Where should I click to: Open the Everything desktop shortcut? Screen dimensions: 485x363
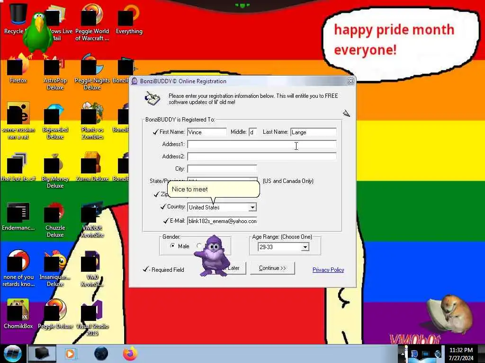click(x=129, y=19)
